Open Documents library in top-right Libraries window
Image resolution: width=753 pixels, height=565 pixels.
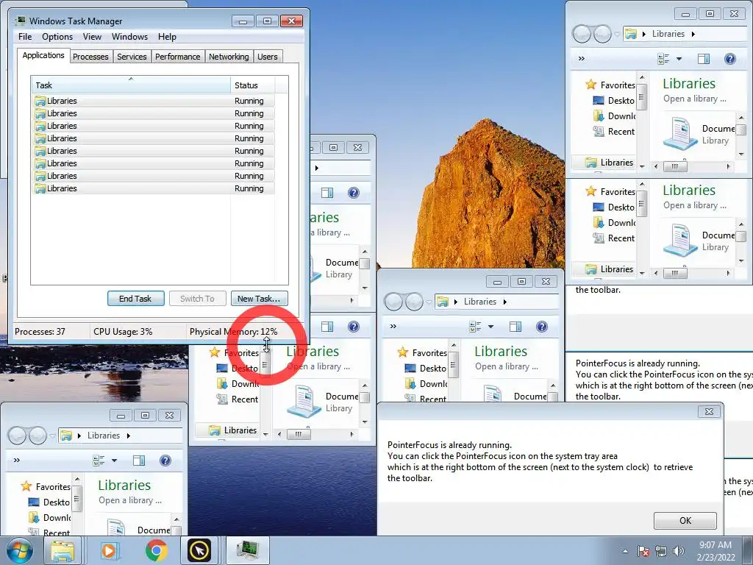699,134
